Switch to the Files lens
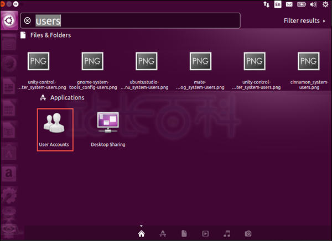This screenshot has width=332, height=241. [184, 234]
